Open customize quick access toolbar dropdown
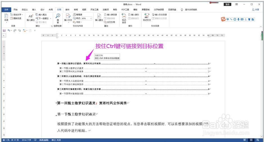Screen dimensions: 264x142 (x=35, y=31)
